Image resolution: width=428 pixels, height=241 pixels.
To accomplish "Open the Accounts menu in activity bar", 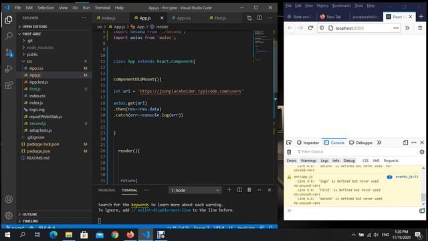I will [x=9, y=199].
